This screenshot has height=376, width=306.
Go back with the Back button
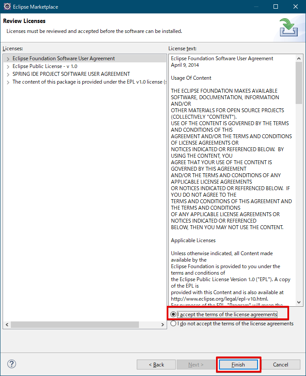156,364
